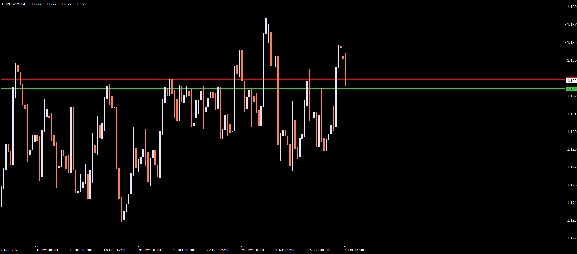Click the 10 Dec 00:00 time label
The image size is (577, 254).
[46, 250]
